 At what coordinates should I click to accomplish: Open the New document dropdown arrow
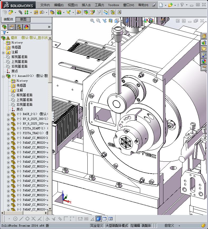[166, 5]
